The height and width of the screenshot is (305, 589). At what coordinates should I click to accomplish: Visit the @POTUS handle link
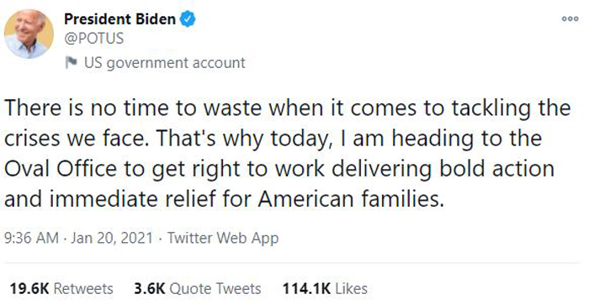click(93, 39)
